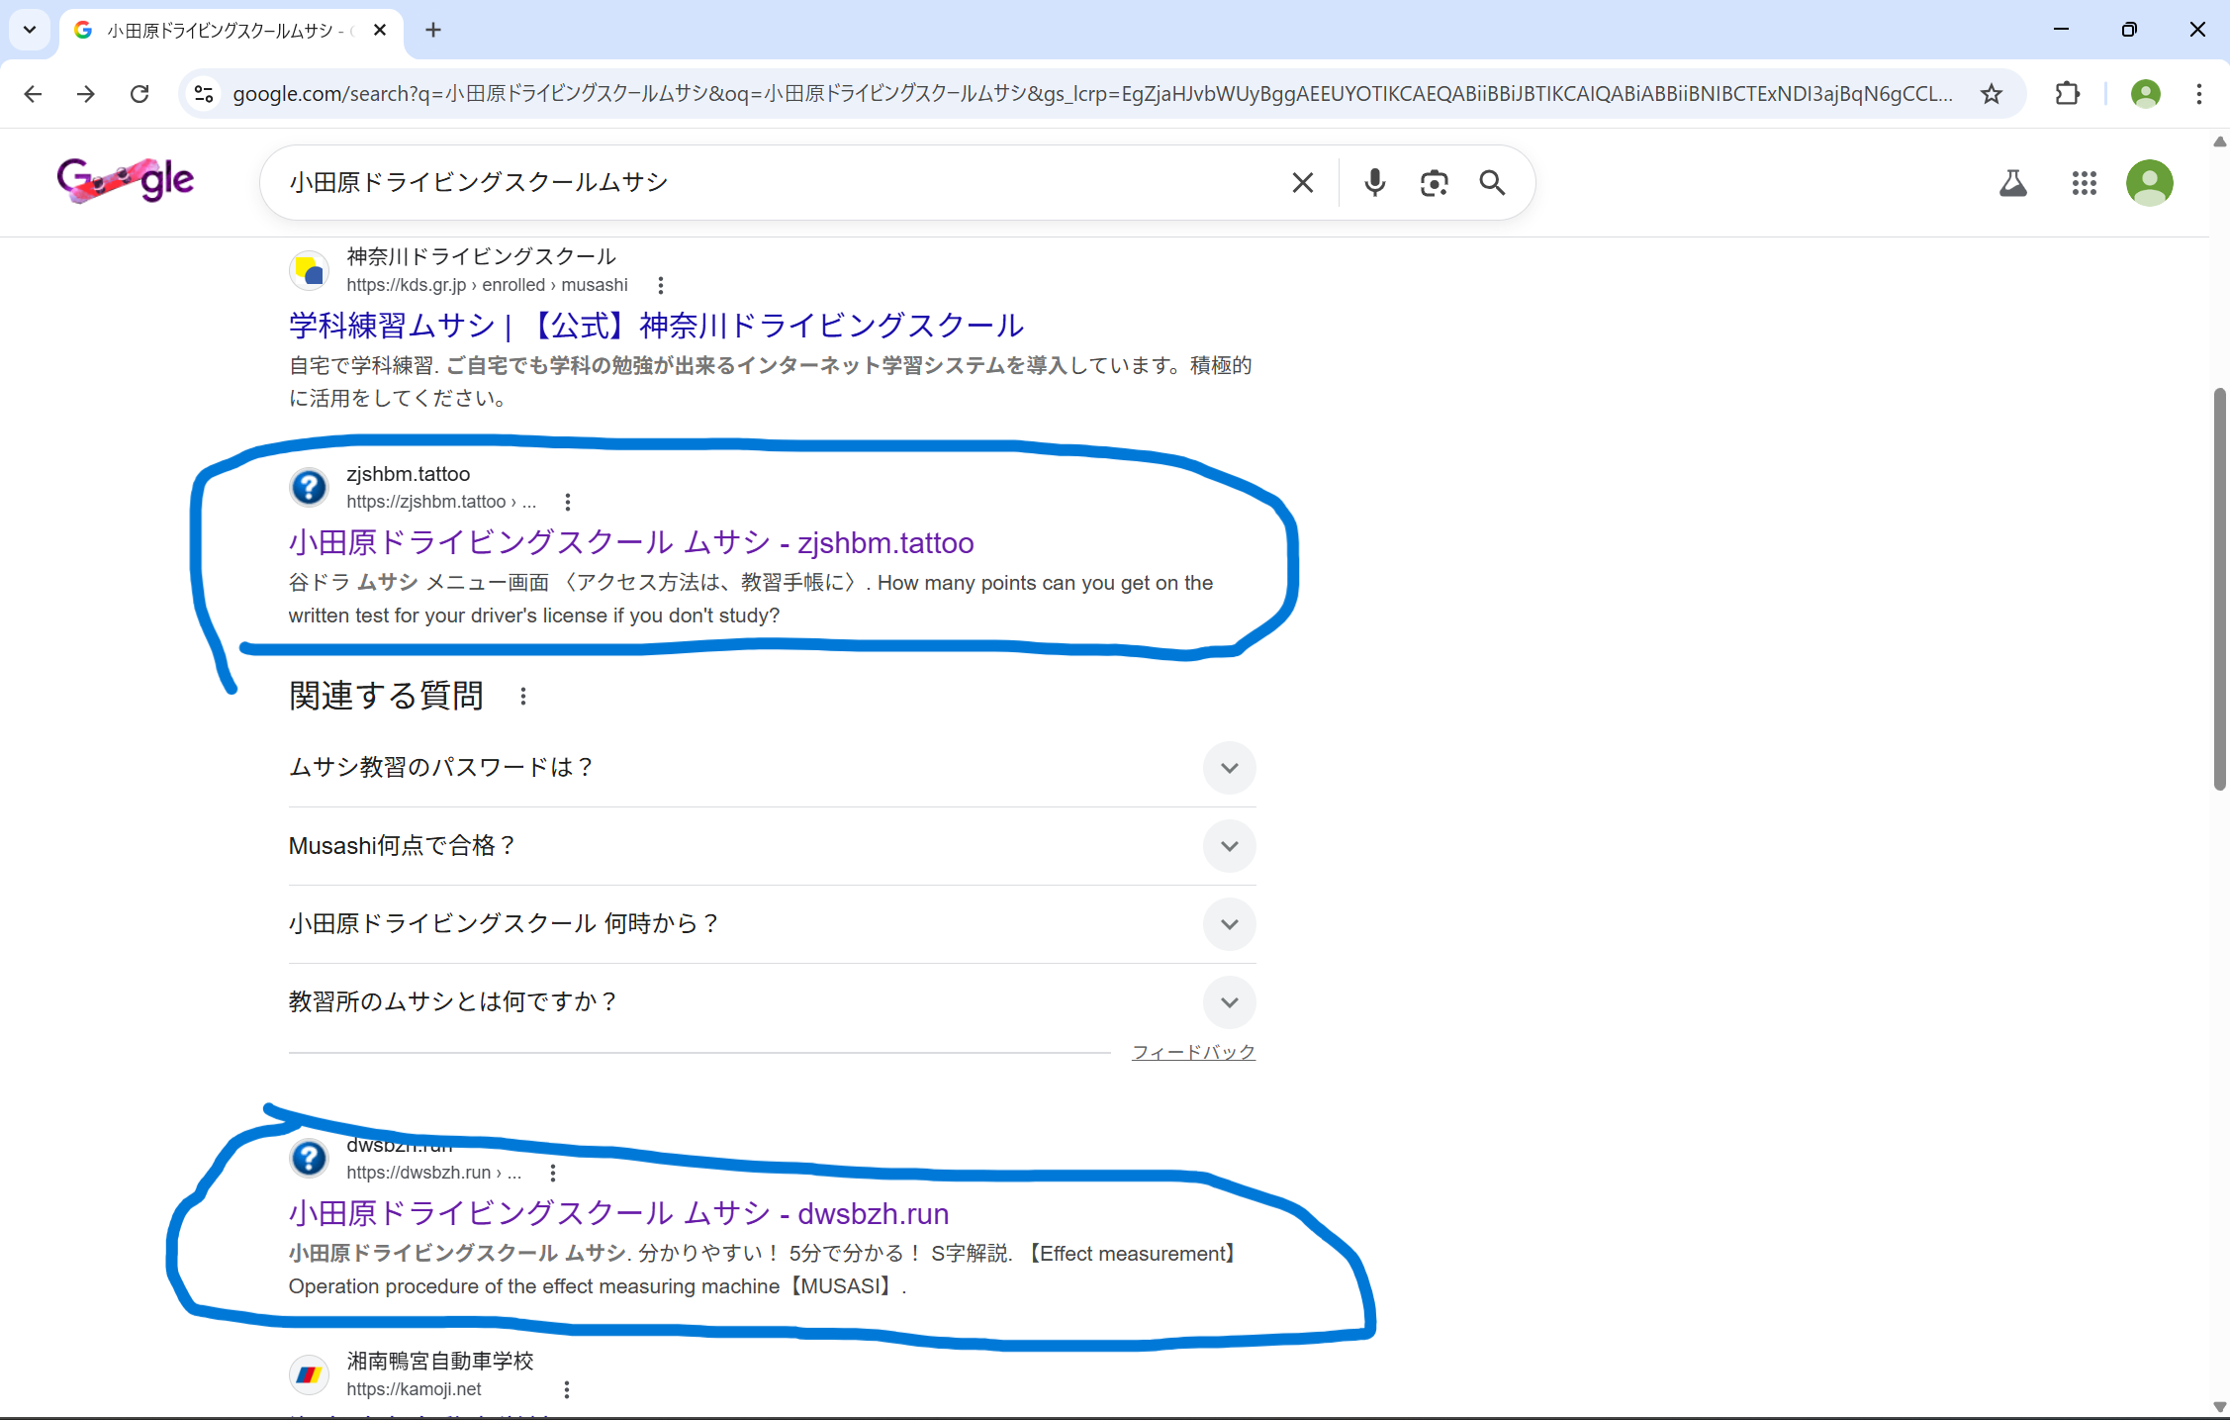Open the browser extensions puzzle icon
The width and height of the screenshot is (2230, 1420).
click(x=2067, y=93)
